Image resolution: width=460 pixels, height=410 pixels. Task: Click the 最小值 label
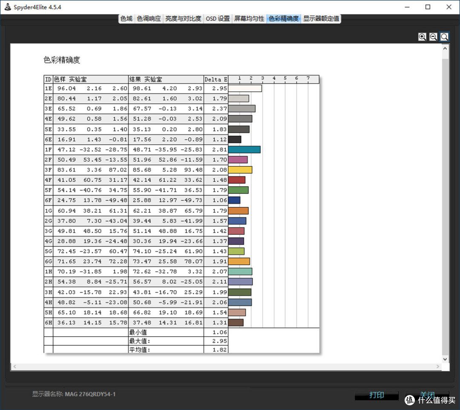[x=138, y=332]
